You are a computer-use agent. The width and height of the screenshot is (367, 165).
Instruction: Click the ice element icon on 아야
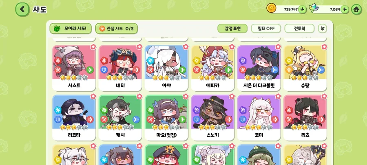point(150,61)
